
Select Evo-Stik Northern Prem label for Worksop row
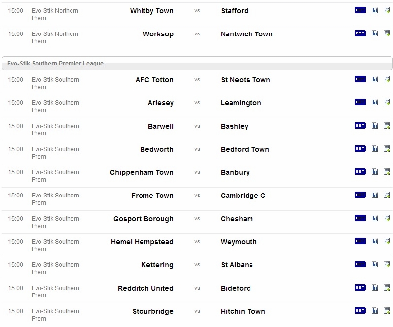[55, 37]
